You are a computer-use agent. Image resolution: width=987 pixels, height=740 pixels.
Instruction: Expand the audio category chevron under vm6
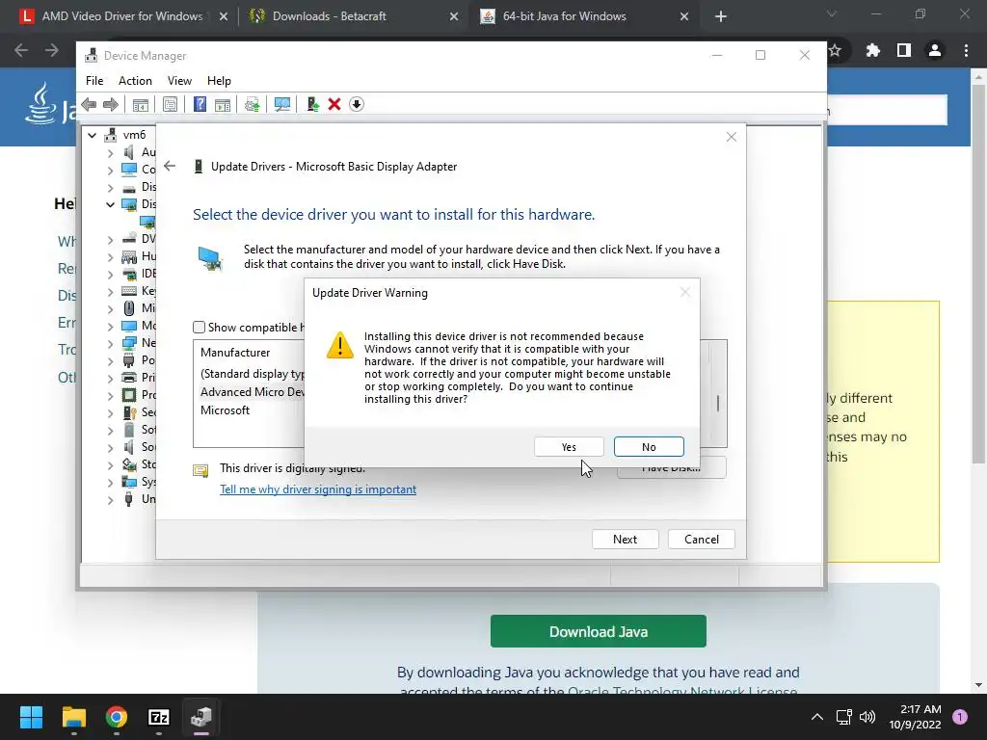110,152
